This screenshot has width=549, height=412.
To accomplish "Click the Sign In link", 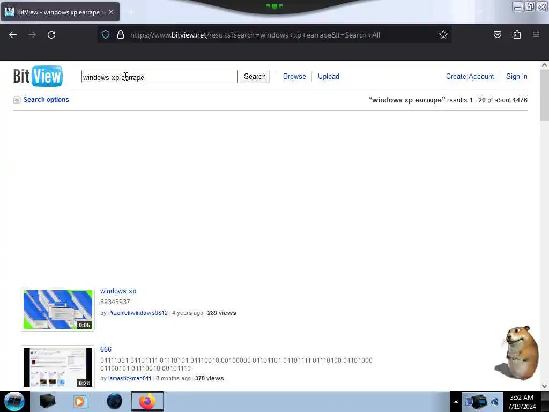I will click(x=516, y=76).
